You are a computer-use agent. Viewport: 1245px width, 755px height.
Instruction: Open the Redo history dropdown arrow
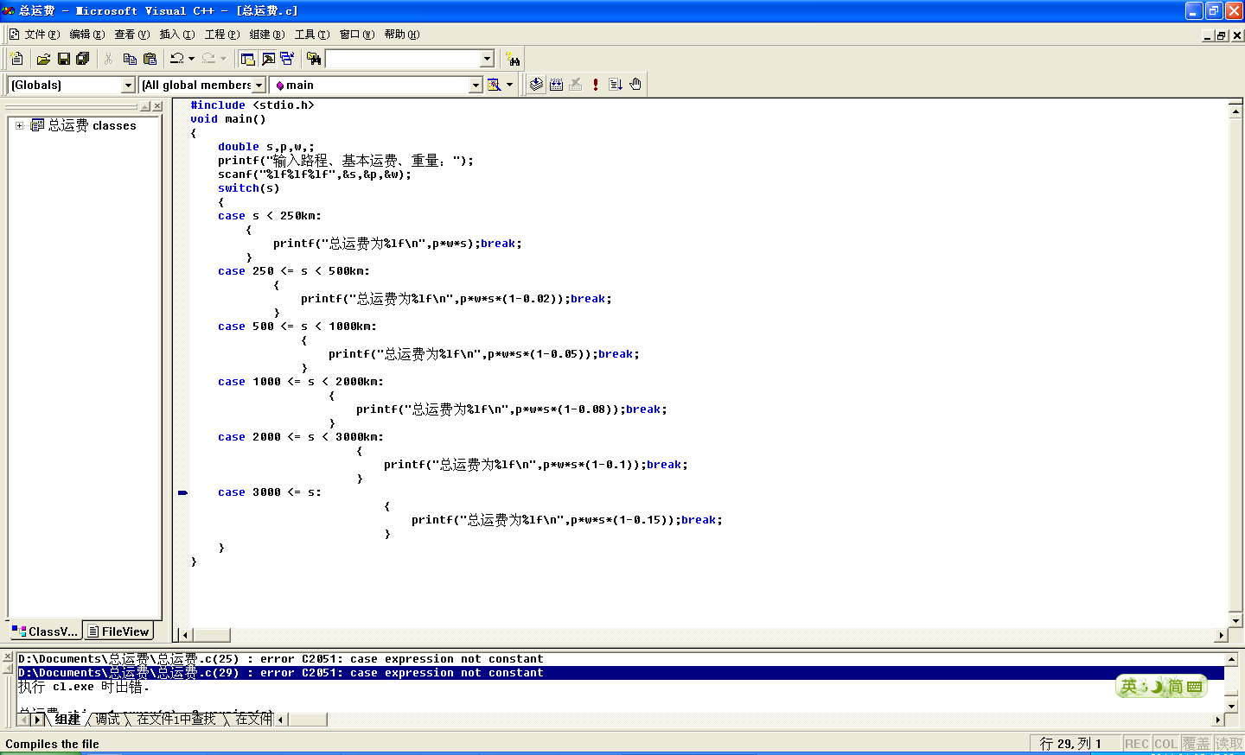point(223,59)
